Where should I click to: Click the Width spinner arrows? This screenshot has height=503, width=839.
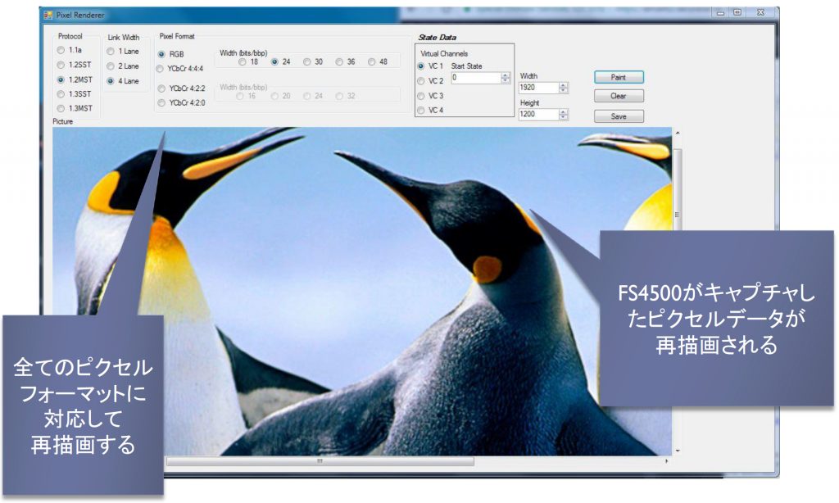pyautogui.click(x=564, y=88)
